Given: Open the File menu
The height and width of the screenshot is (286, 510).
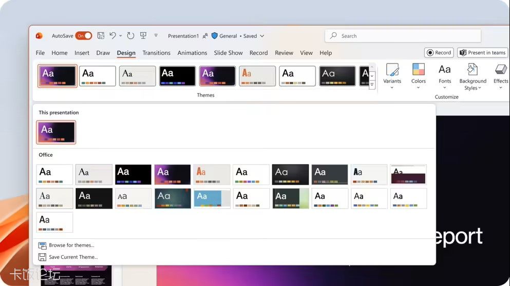Looking at the screenshot, I should tap(41, 53).
